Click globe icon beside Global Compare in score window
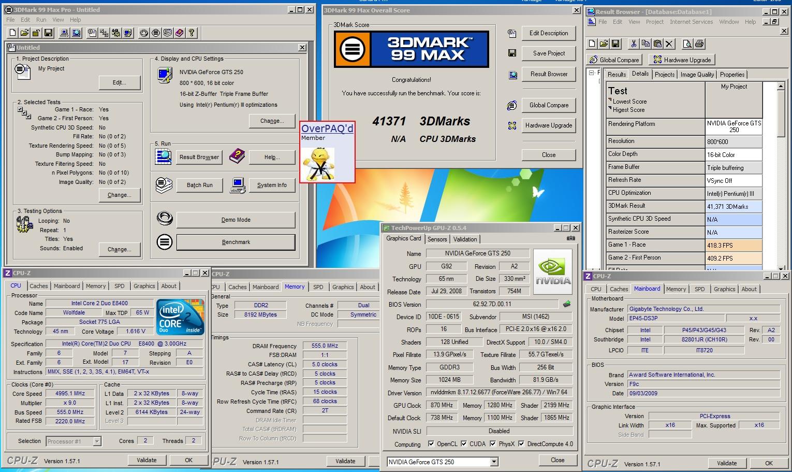Viewport: 792px width, 472px height. coord(512,106)
